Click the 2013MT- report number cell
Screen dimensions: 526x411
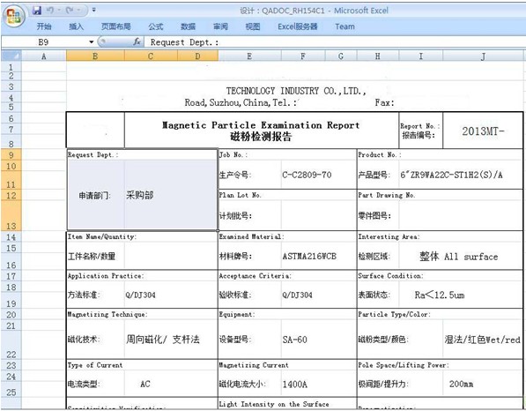483,131
